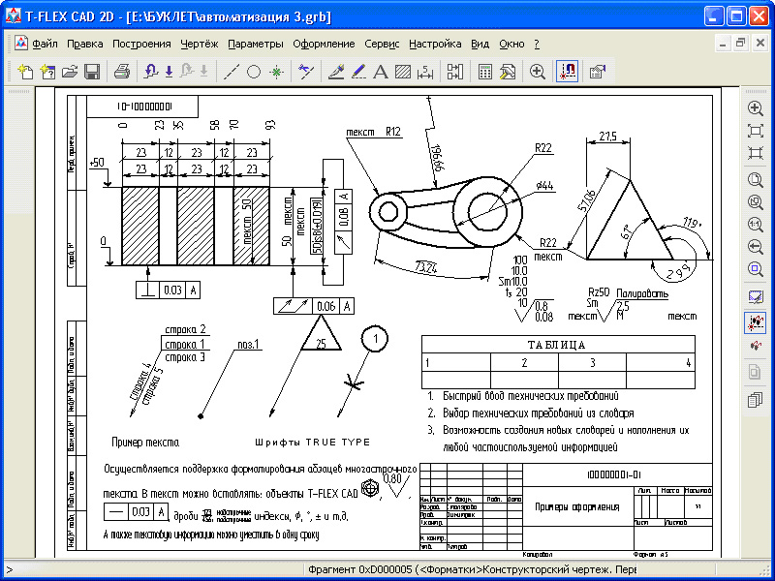The width and height of the screenshot is (775, 581).
Task: Click the 'Примеры оформления' title block text
Action: click(576, 507)
